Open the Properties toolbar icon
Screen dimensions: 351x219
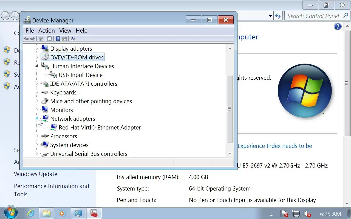coord(49,39)
